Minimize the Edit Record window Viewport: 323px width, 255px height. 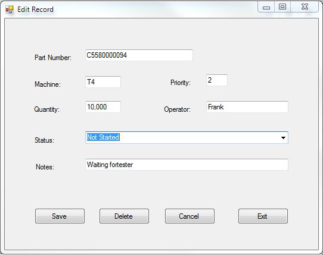point(266,8)
